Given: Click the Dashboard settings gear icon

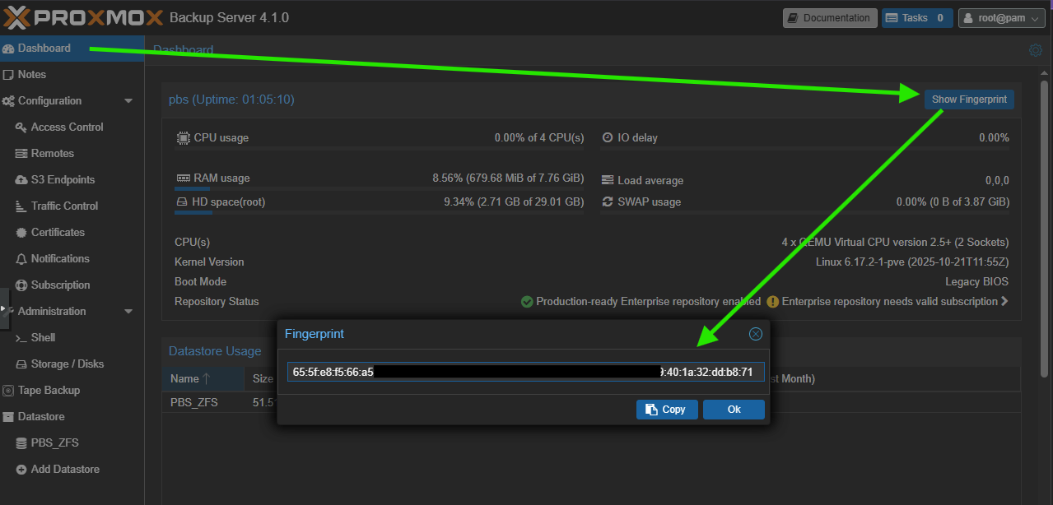Looking at the screenshot, I should (x=1035, y=50).
